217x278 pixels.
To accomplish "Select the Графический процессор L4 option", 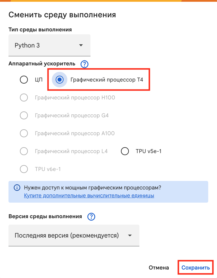I will pyautogui.click(x=24, y=151).
